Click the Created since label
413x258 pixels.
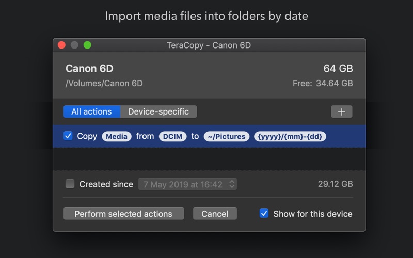click(106, 184)
